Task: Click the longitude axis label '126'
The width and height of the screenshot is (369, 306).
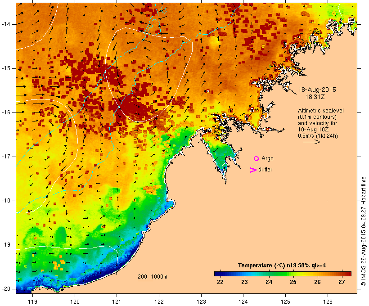Action: point(328,301)
